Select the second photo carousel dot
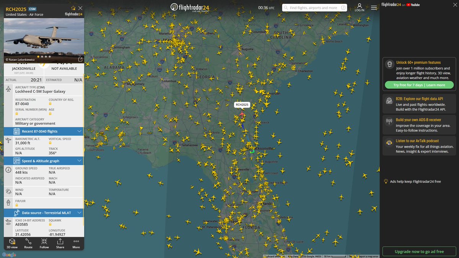The width and height of the screenshot is (459, 258). point(42,57)
